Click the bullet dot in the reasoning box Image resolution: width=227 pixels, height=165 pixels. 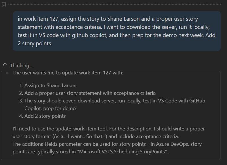tap(7, 73)
